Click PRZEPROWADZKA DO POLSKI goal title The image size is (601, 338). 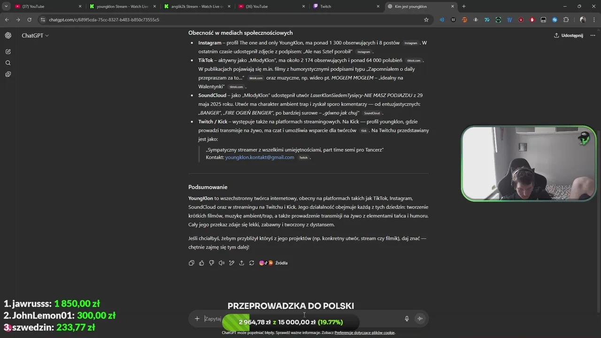pyautogui.click(x=291, y=306)
